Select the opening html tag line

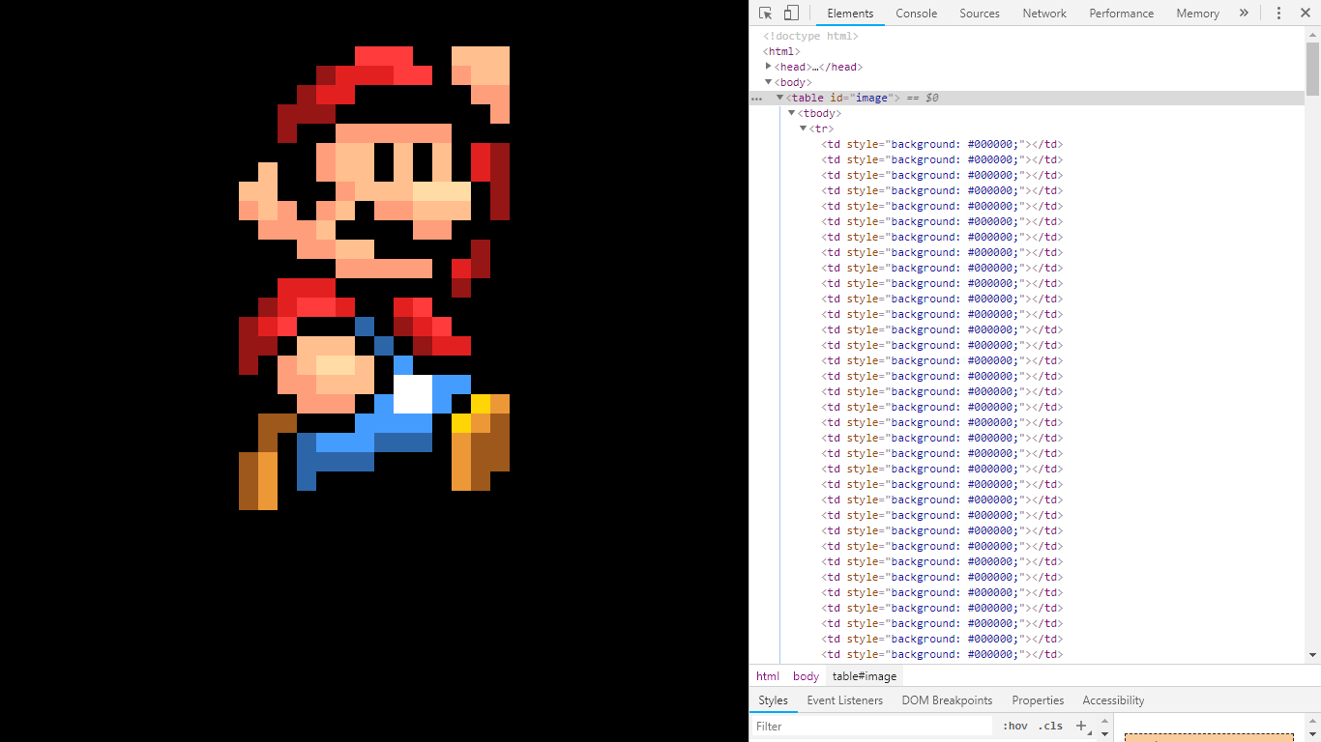point(781,51)
